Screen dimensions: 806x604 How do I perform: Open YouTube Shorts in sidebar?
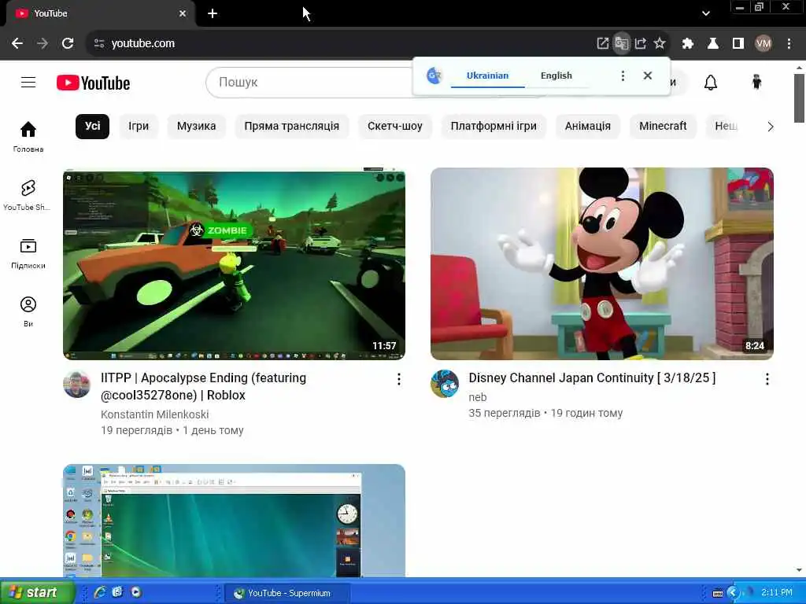pyautogui.click(x=27, y=195)
